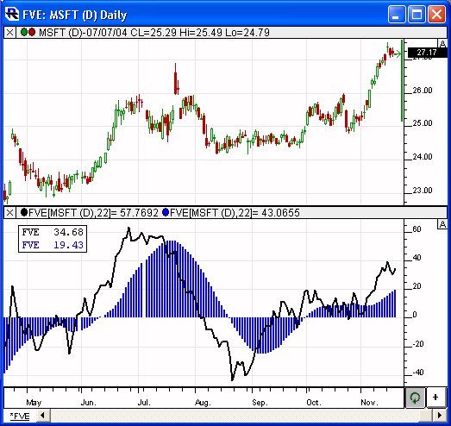Image resolution: width=451 pixels, height=426 pixels.
Task: Minimize the FVE chart window
Action: 396,14
